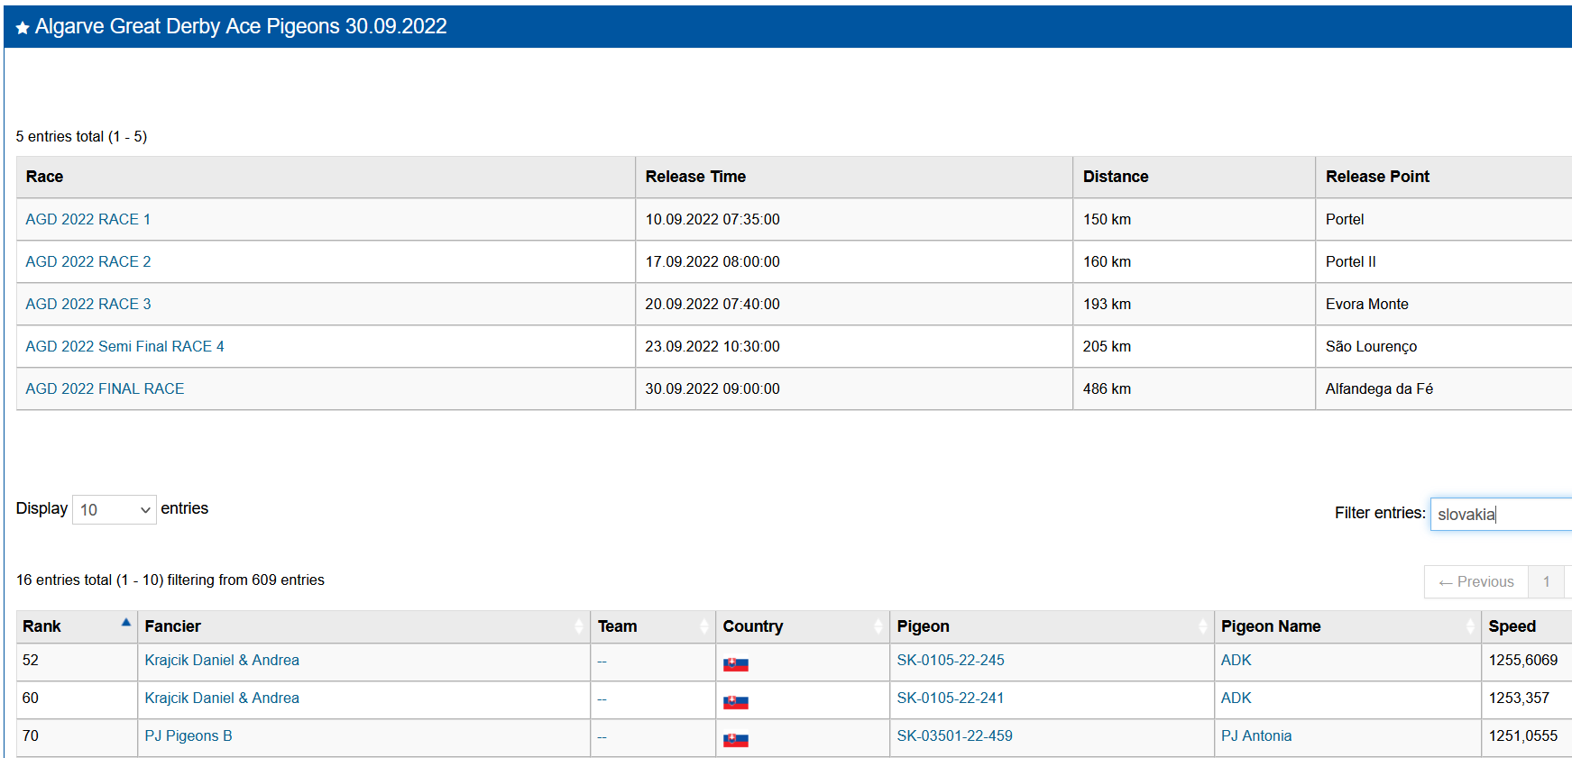The image size is (1572, 758).
Task: Click team dash link in rank 70 row
Action: pyautogui.click(x=602, y=736)
